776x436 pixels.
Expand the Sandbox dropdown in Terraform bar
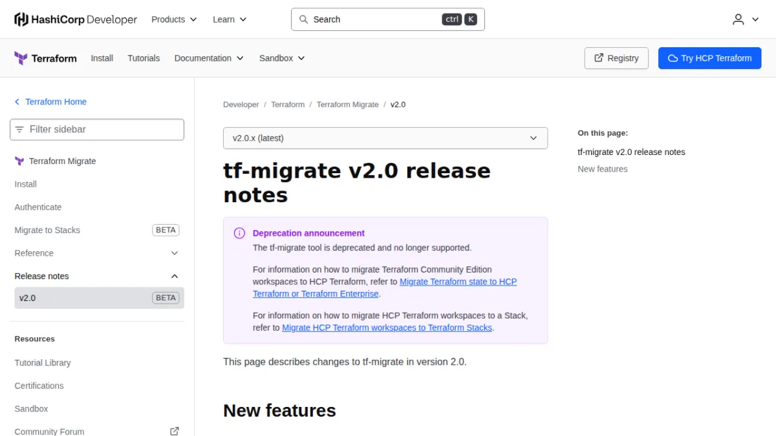[x=282, y=58]
